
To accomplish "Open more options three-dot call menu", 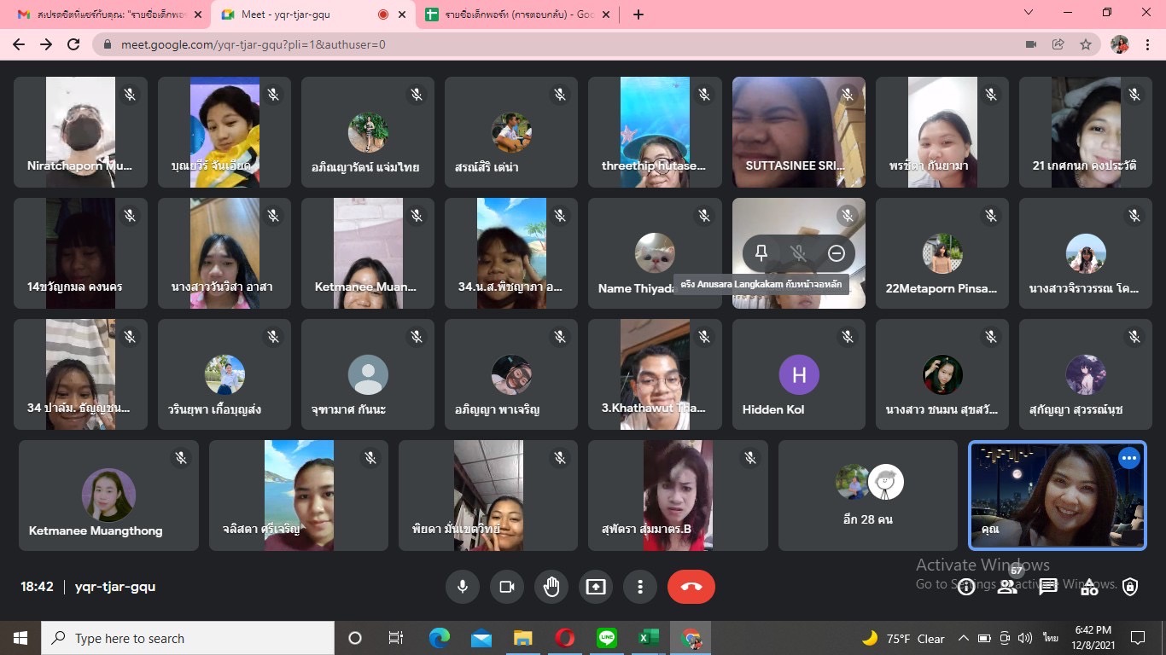I will 640,587.
